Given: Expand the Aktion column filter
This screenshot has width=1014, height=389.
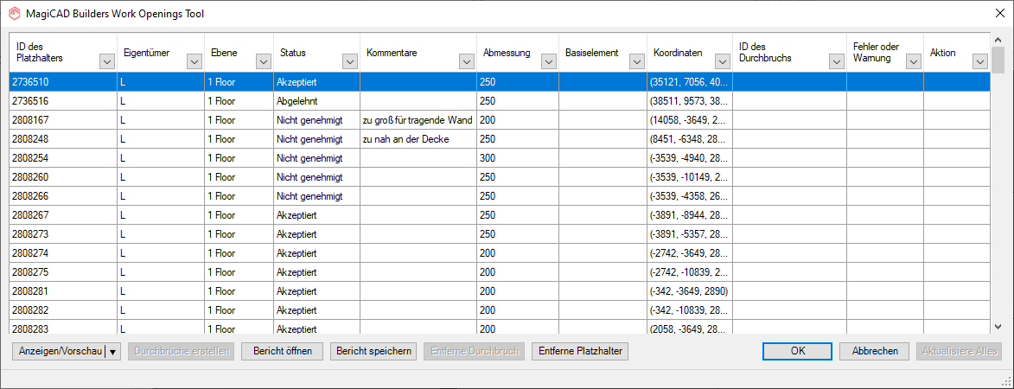Looking at the screenshot, I should click(979, 61).
